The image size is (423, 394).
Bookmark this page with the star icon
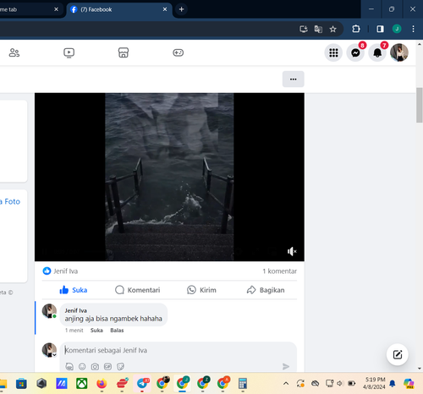pyautogui.click(x=332, y=29)
